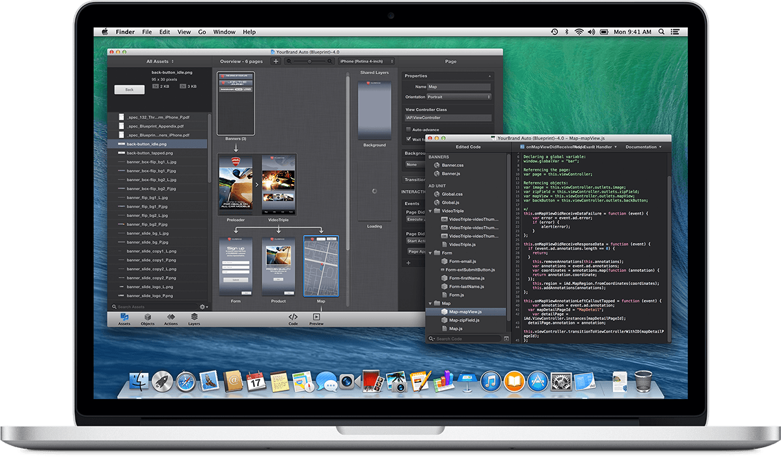Open Launchpad from the Dock
The height and width of the screenshot is (457, 781).
(162, 382)
